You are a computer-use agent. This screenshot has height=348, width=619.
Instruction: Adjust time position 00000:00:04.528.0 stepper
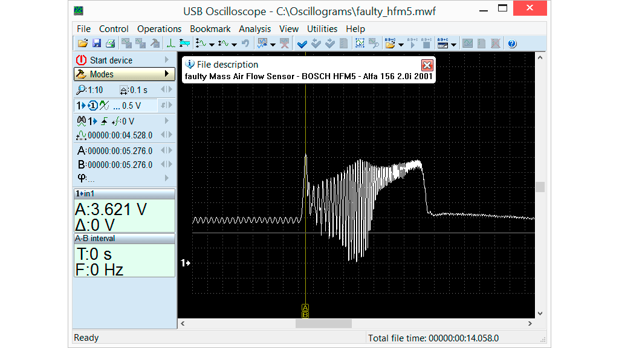pos(167,135)
